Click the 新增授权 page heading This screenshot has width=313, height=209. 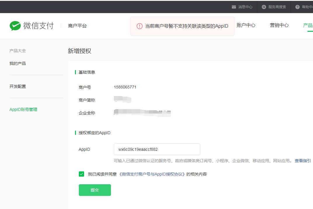pyautogui.click(x=79, y=51)
